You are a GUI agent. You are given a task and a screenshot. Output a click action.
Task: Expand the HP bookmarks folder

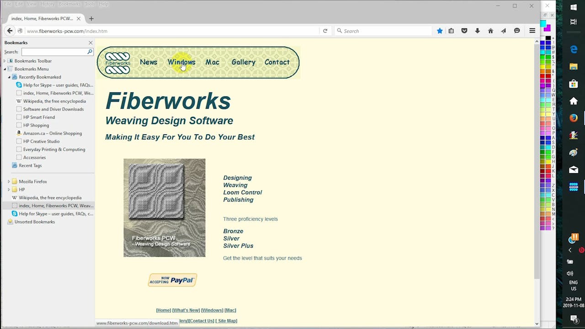tap(8, 189)
